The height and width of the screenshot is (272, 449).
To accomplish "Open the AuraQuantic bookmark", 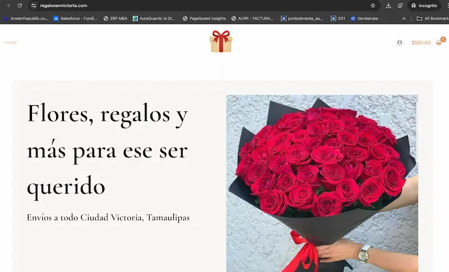I will pyautogui.click(x=154, y=19).
